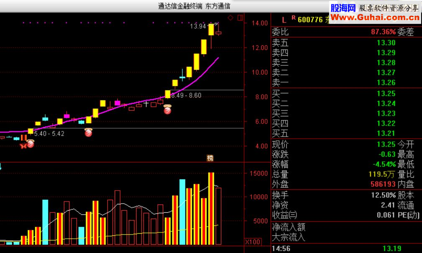Click the 净资 value 2.41
This screenshot has height=253, width=422.
(388, 205)
